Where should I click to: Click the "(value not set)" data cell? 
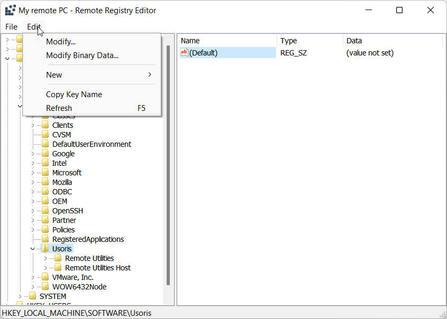tap(370, 53)
